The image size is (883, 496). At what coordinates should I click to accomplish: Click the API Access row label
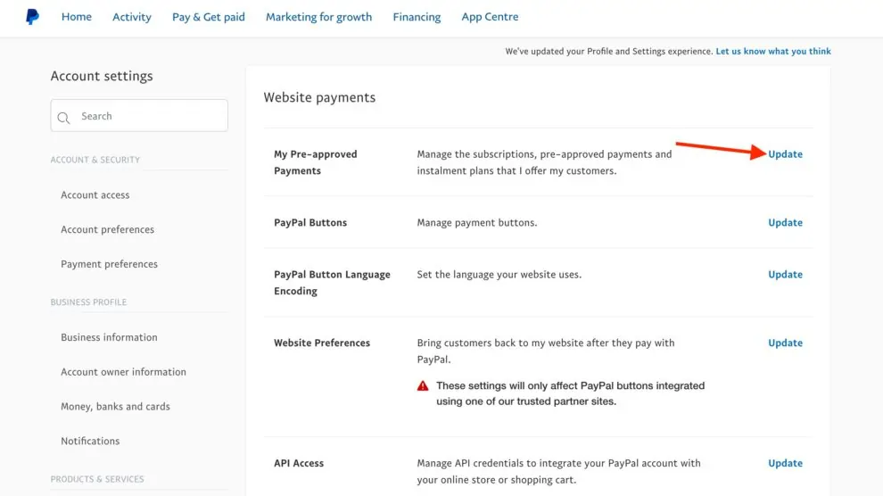tap(299, 463)
